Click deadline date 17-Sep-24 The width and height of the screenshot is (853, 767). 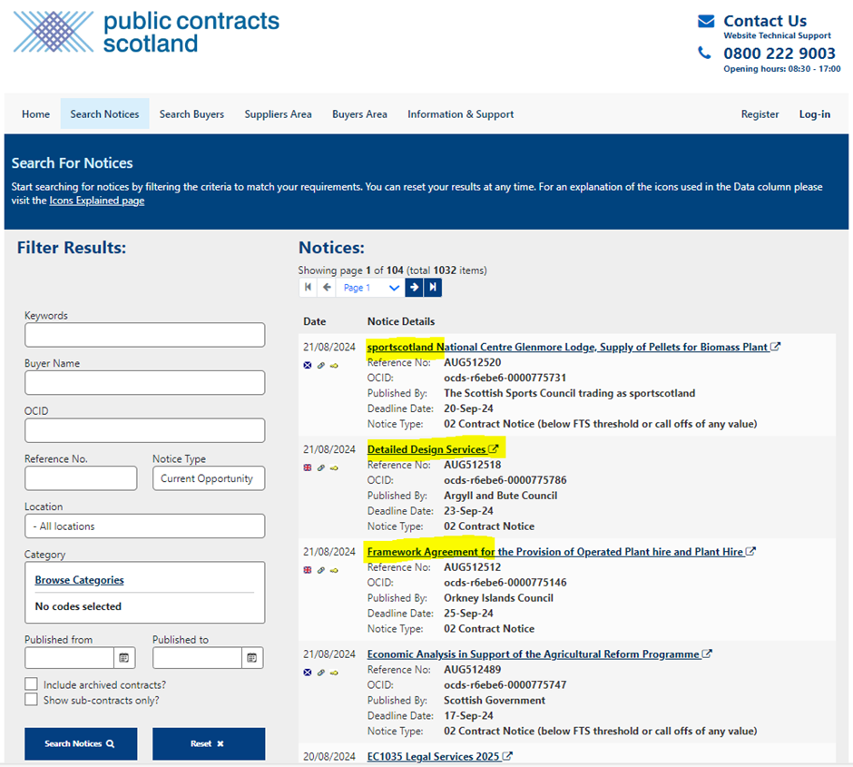[468, 715]
